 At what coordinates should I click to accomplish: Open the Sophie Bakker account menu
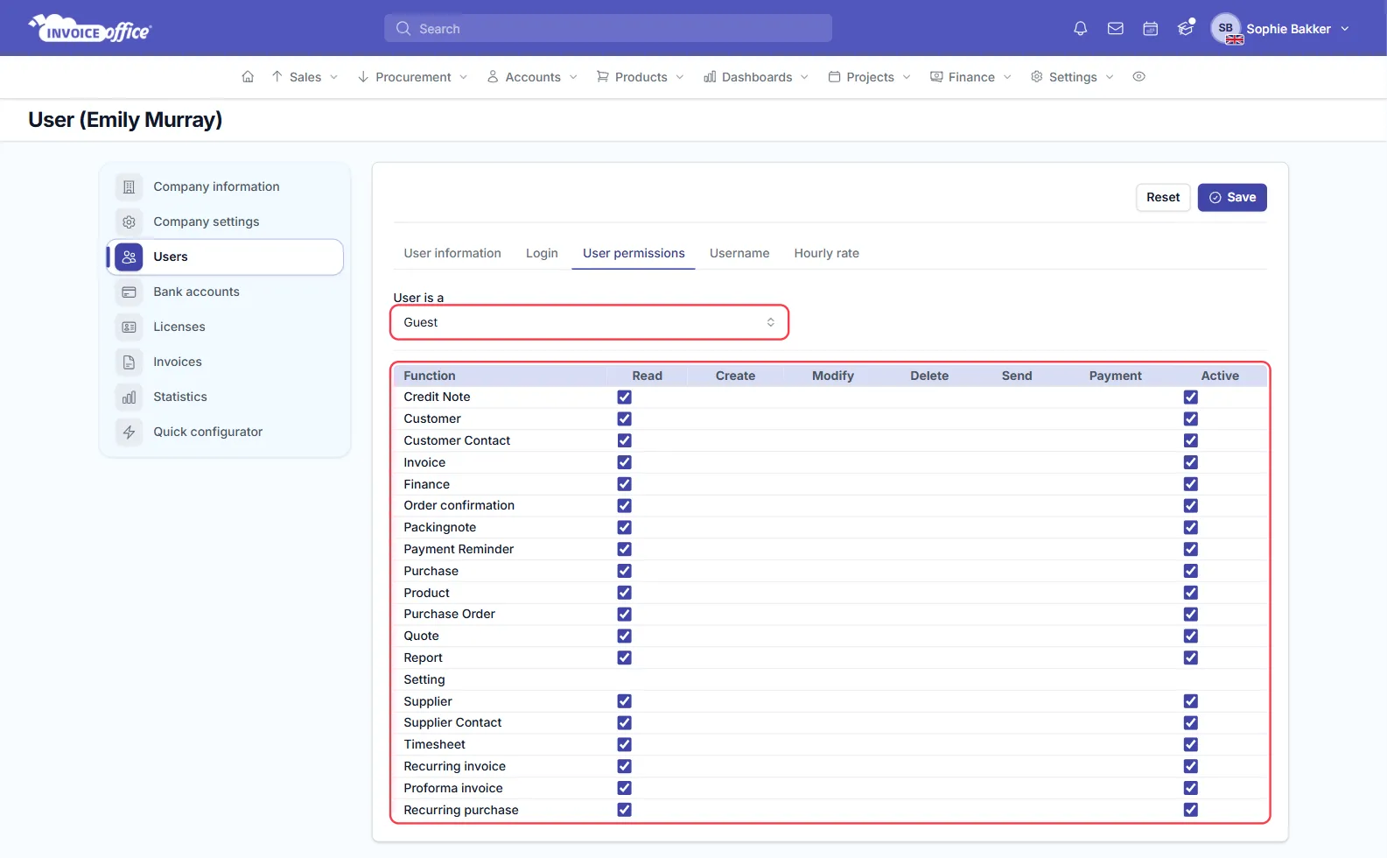click(x=1281, y=29)
